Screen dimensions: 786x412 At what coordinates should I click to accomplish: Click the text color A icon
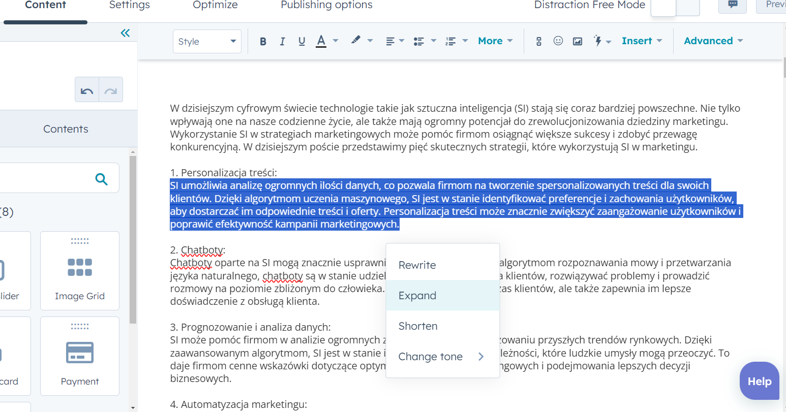[x=321, y=41]
